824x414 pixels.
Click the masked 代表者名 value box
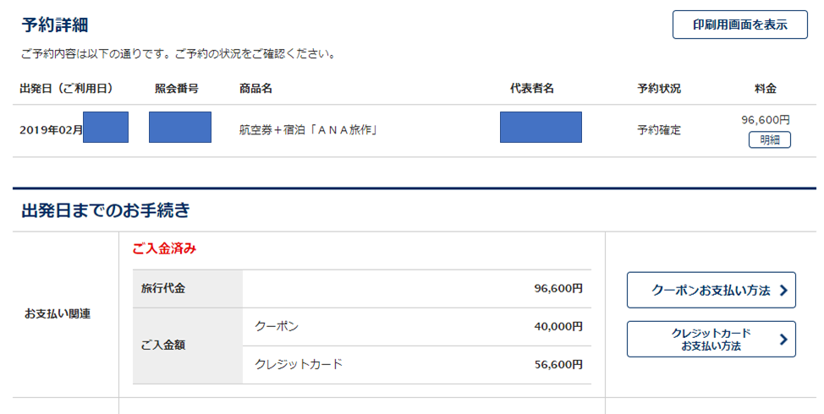pos(541,127)
